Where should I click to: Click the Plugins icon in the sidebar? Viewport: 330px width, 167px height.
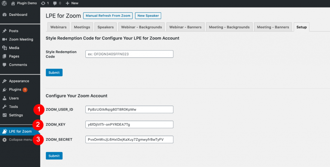(x=5, y=90)
